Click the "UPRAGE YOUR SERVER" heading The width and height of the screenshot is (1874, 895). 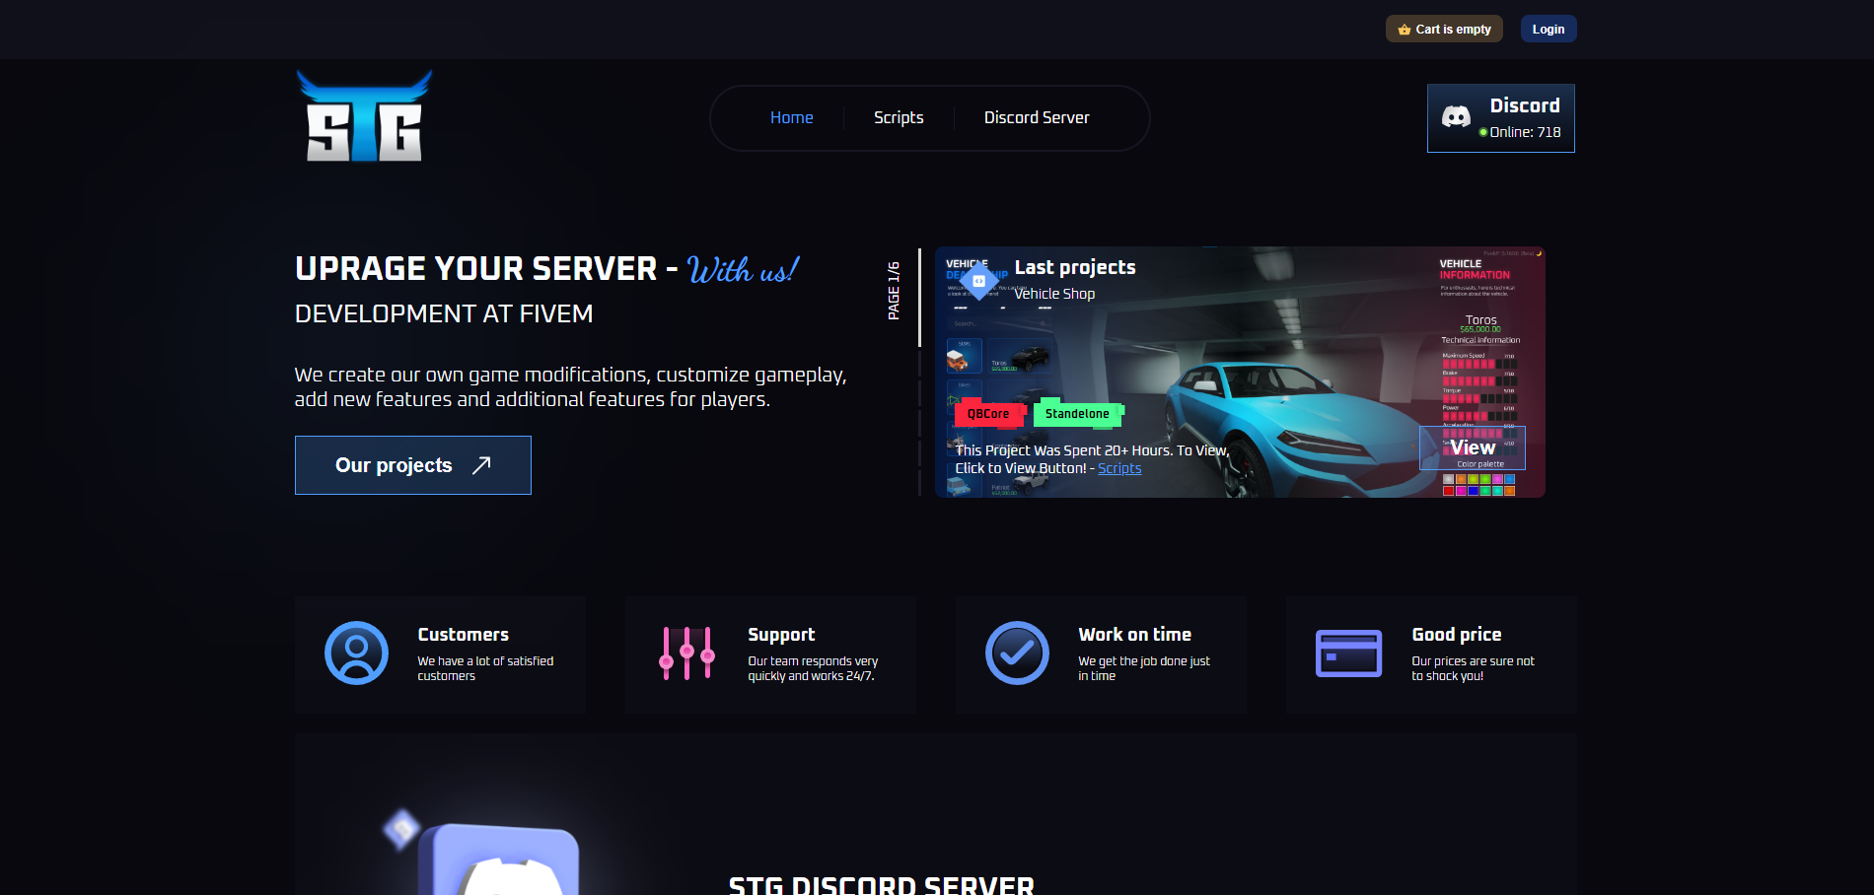pos(476,268)
